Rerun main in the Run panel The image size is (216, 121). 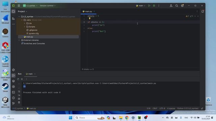pyautogui.click(x=18, y=79)
